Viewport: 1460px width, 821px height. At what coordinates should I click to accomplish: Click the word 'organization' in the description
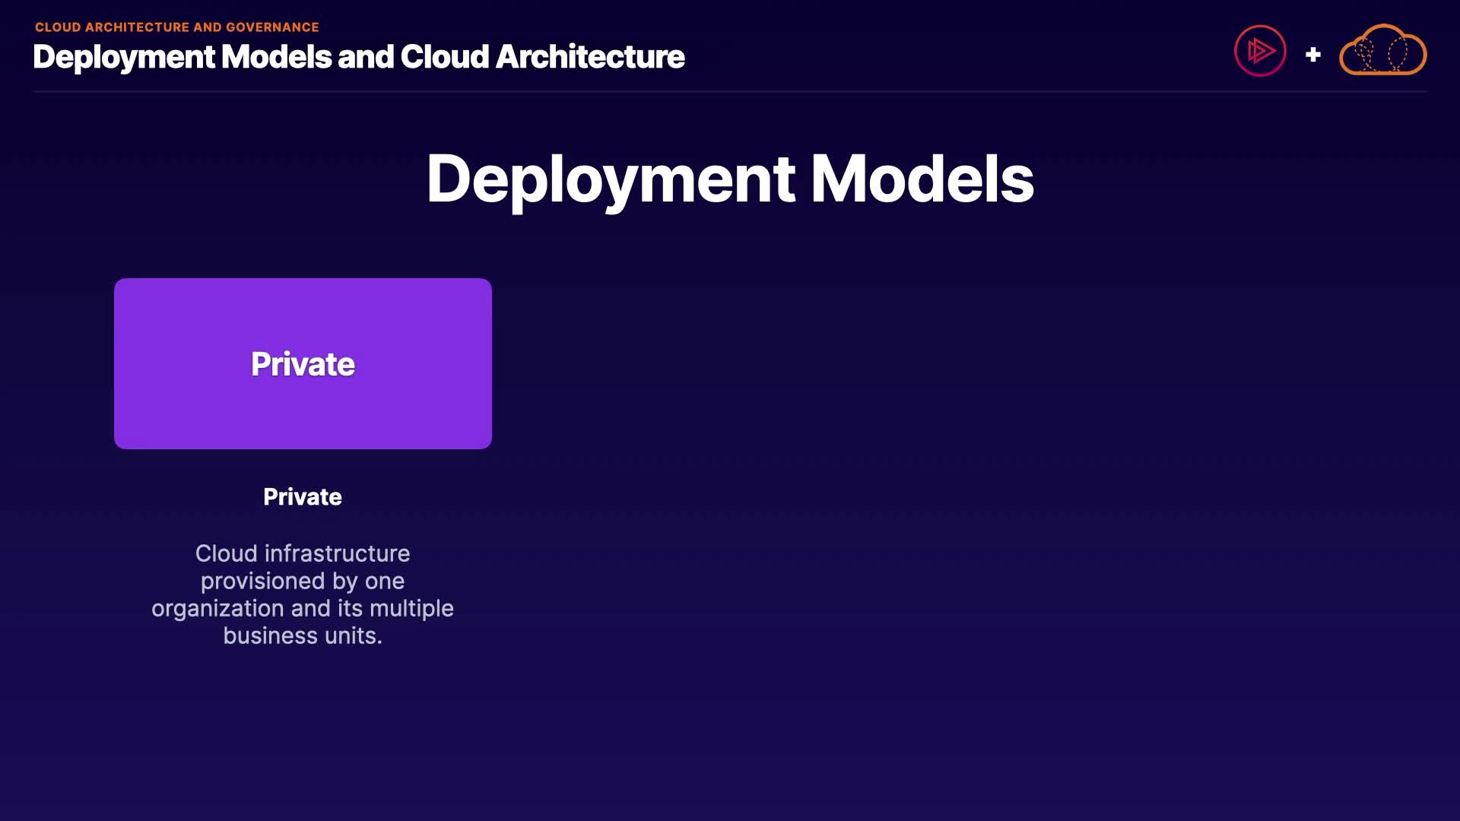217,608
